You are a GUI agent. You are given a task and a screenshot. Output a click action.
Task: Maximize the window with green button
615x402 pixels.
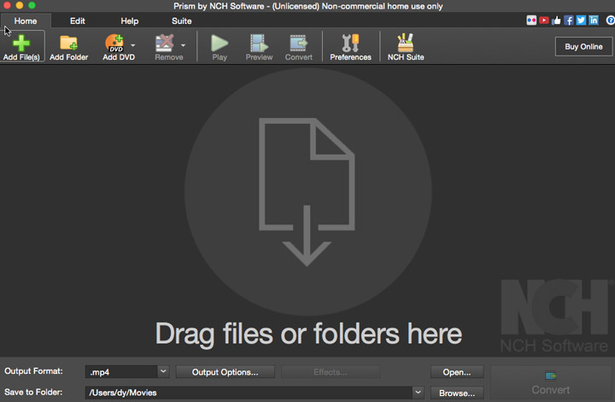pyautogui.click(x=32, y=5)
